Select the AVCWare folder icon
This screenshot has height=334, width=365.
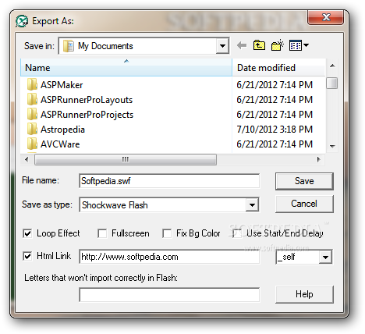click(x=32, y=144)
